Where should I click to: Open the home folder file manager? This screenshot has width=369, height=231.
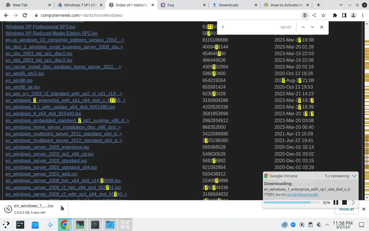[110, 224]
